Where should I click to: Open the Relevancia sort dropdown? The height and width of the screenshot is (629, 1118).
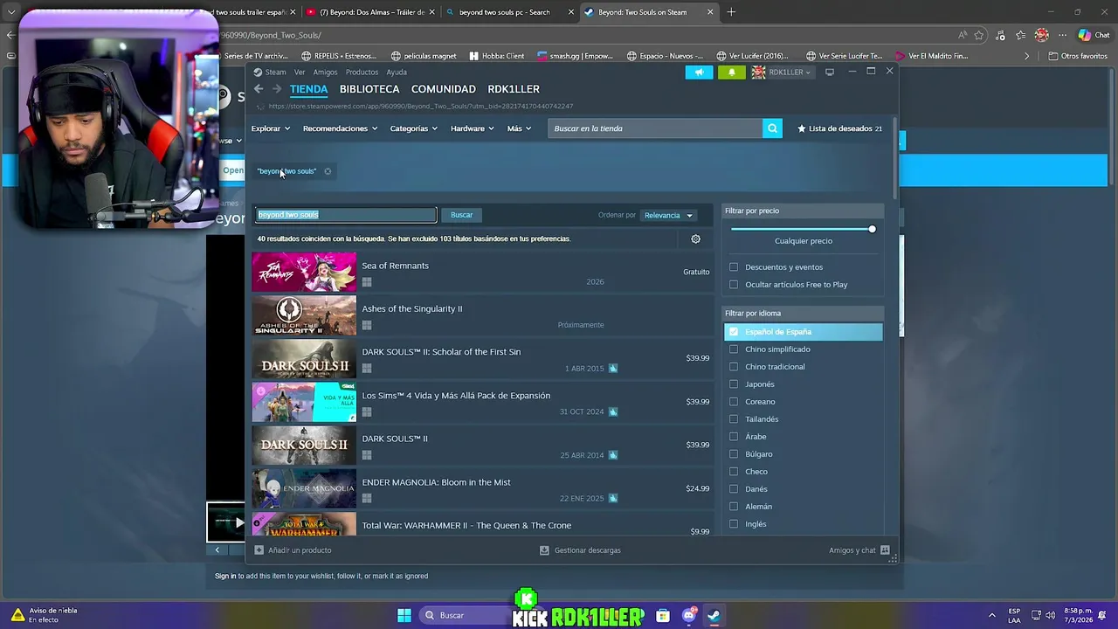click(668, 215)
